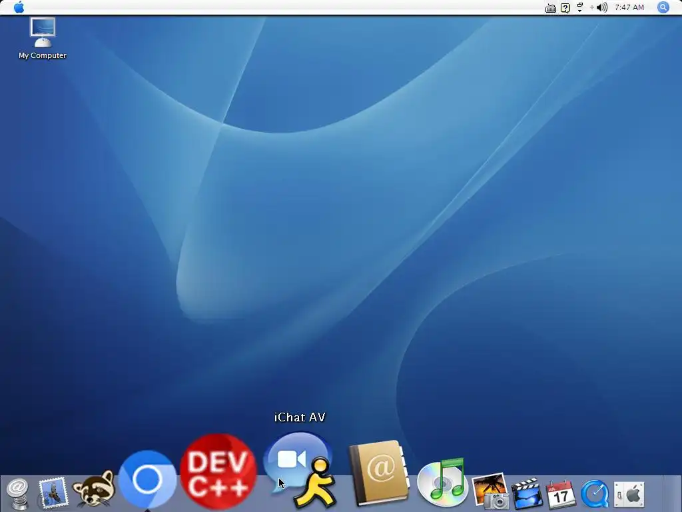Launch the raccoon app in dock

[93, 490]
